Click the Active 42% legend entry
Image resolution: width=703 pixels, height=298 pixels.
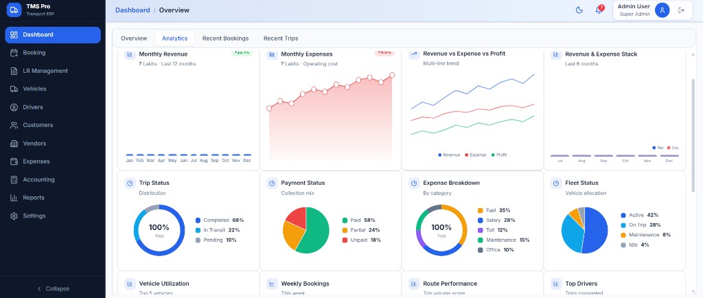click(639, 216)
